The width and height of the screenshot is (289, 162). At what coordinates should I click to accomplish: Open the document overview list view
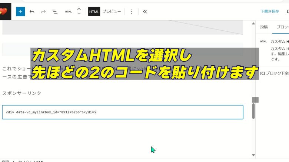[55, 11]
